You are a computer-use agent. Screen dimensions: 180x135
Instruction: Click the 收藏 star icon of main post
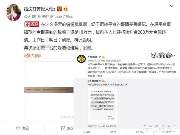(18, 128)
